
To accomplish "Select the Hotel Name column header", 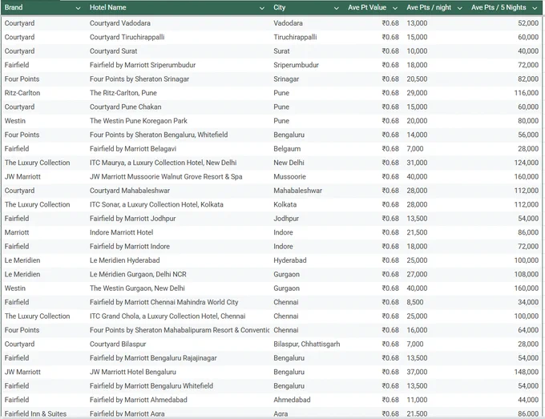I will click(x=107, y=7).
